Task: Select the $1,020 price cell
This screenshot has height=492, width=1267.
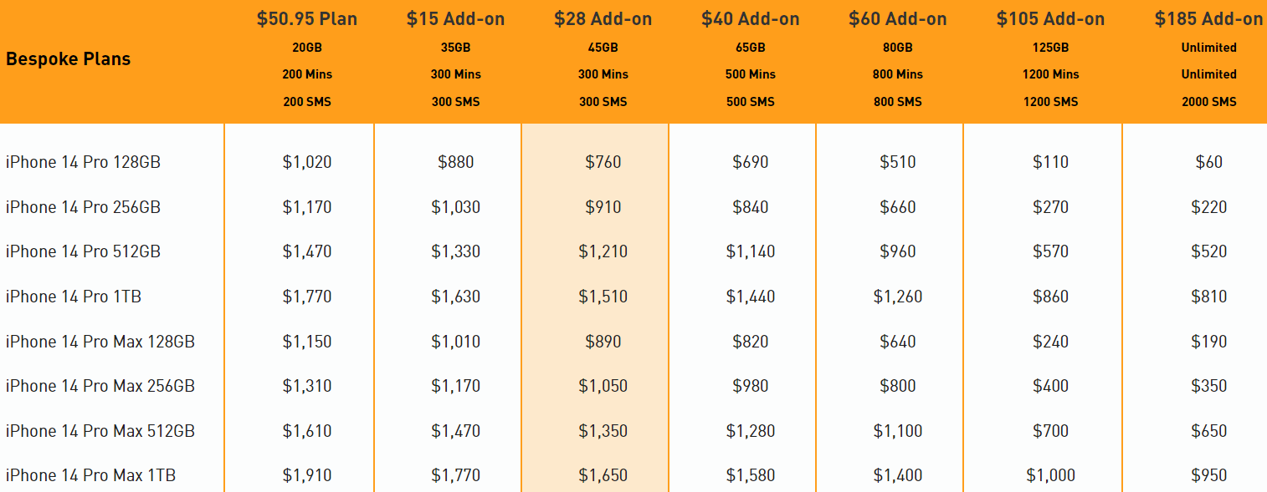Action: point(307,162)
